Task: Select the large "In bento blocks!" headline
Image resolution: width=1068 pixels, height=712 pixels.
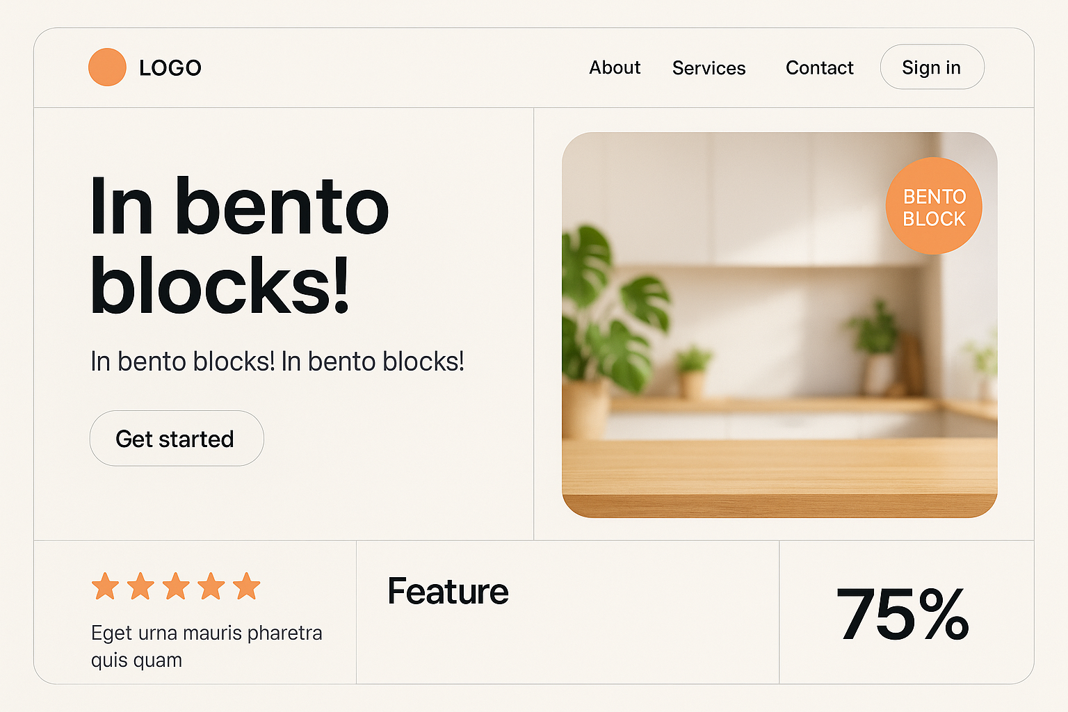Action: click(239, 246)
